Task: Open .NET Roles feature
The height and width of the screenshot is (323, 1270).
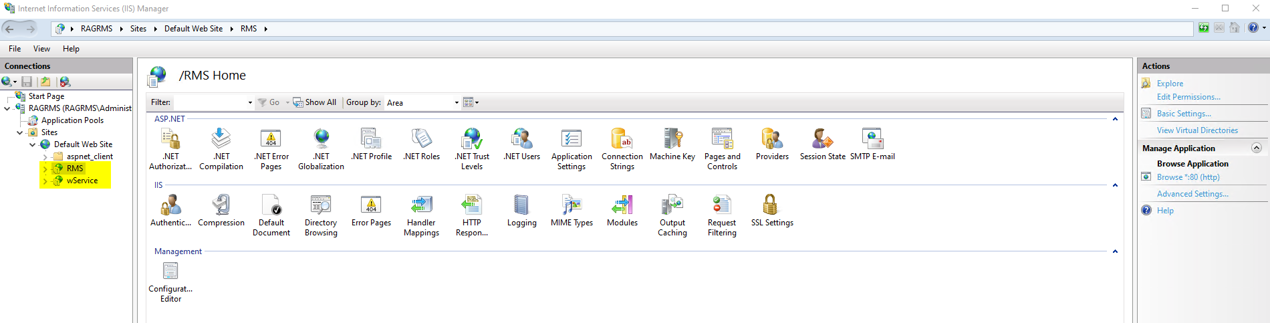Action: point(422,144)
